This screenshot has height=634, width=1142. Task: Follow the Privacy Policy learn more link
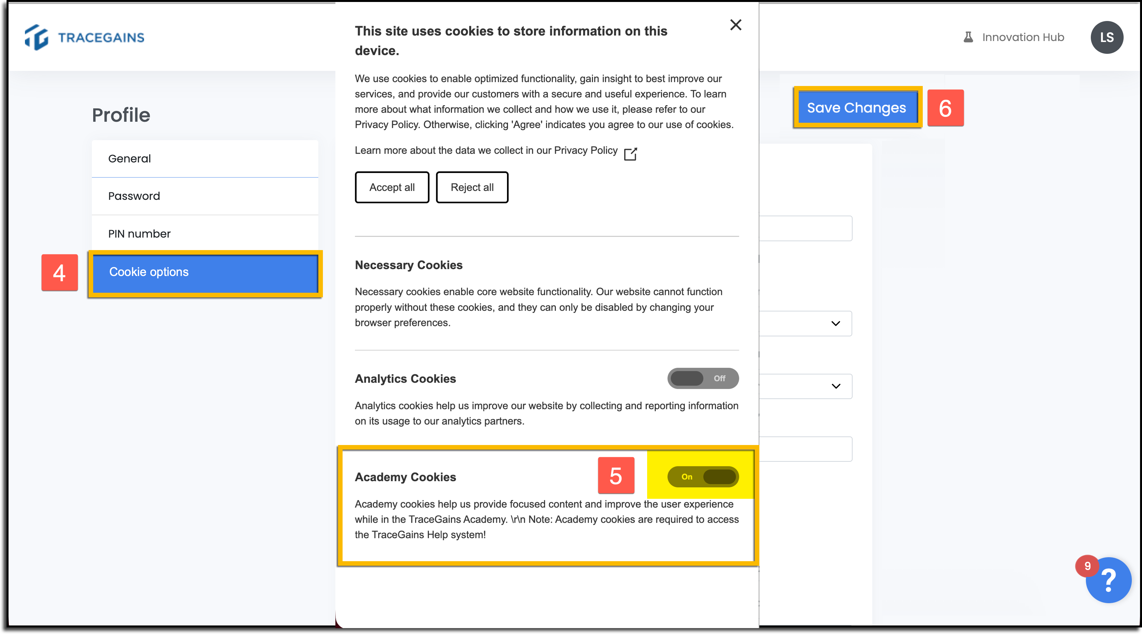[486, 151]
